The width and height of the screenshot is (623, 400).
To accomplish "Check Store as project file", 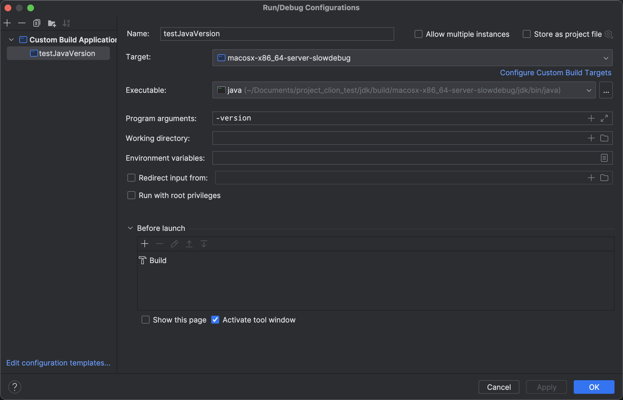I will tap(527, 34).
